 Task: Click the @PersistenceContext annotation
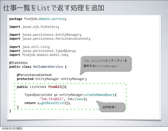tap(34, 75)
